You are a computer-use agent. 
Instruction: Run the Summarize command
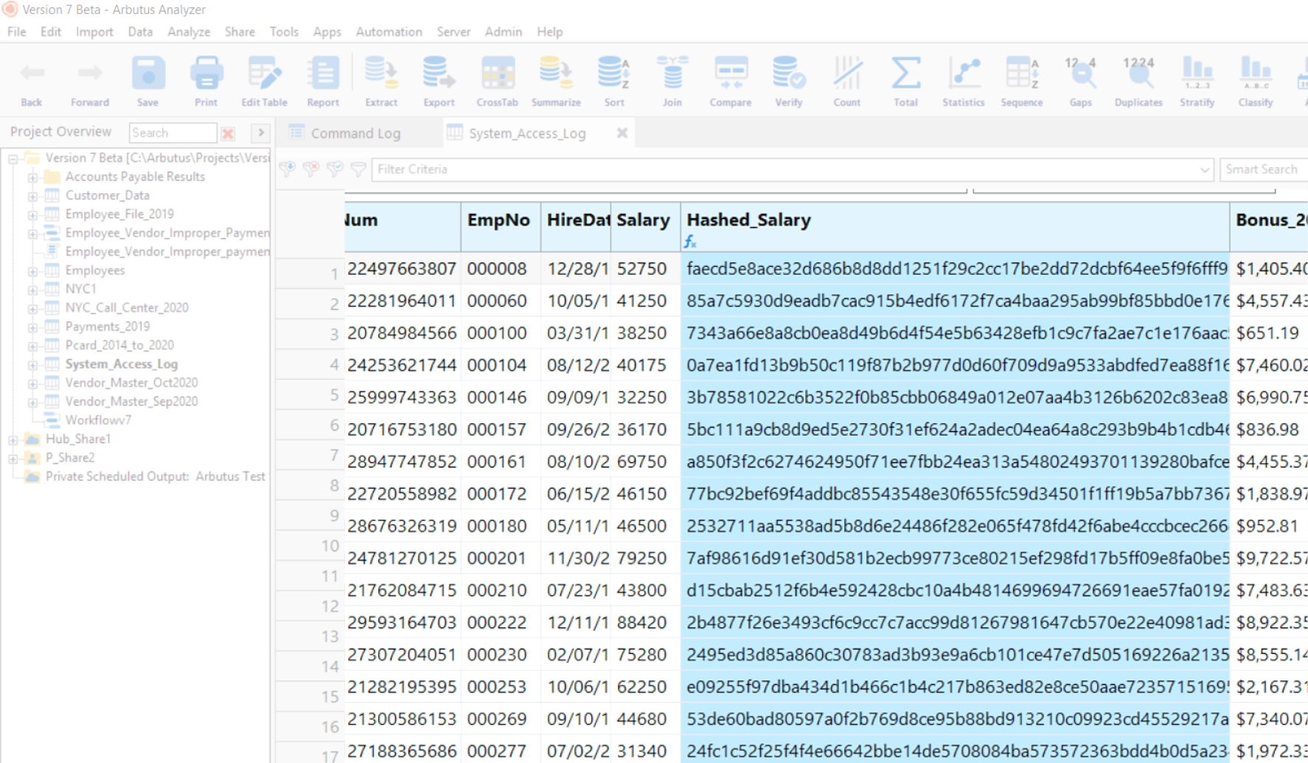pos(555,80)
